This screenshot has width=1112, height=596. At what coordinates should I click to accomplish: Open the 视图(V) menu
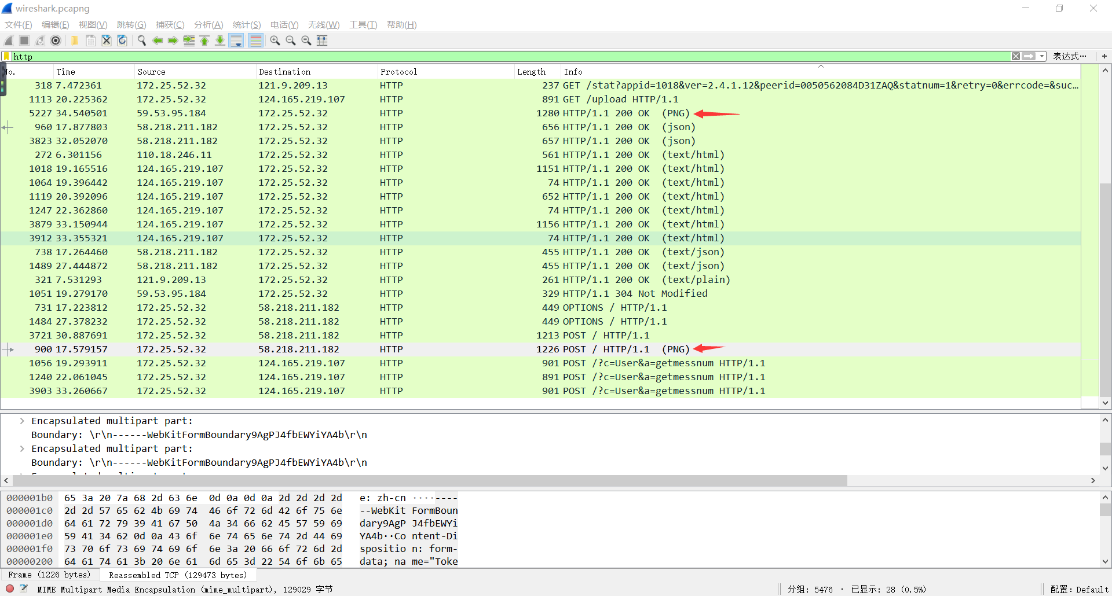[x=93, y=25]
